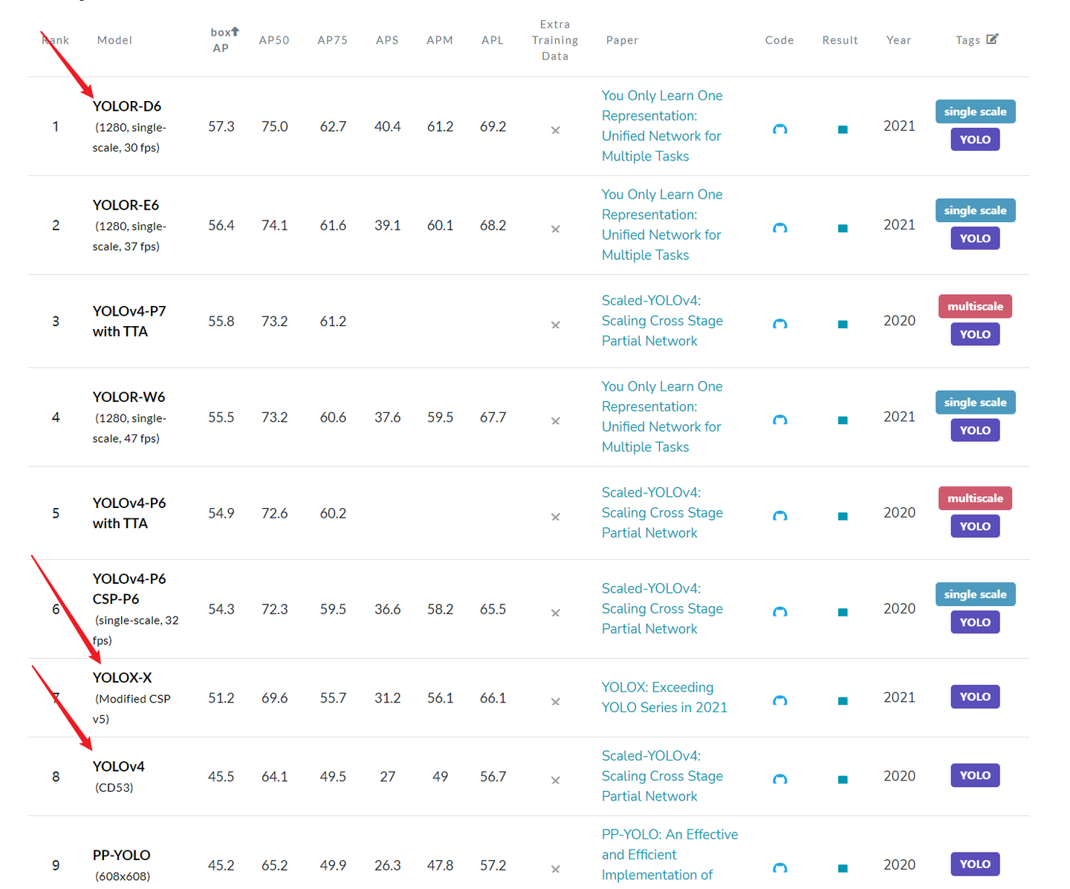This screenshot has width=1070, height=889.
Task: Click the single scale tag for YOLOR-D6
Action: pyautogui.click(x=975, y=111)
